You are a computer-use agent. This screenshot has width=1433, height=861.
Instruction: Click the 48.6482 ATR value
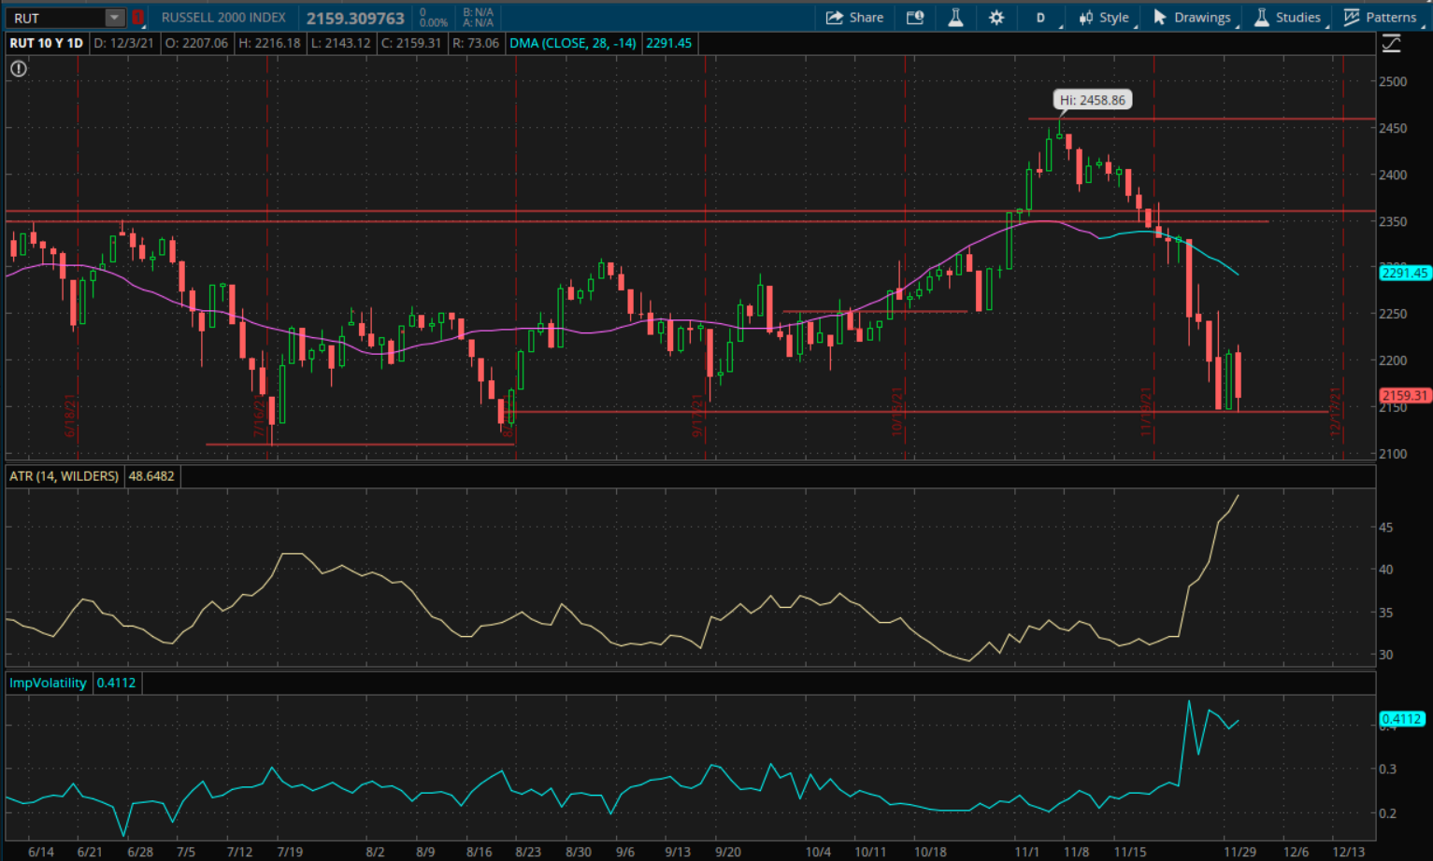click(x=151, y=476)
